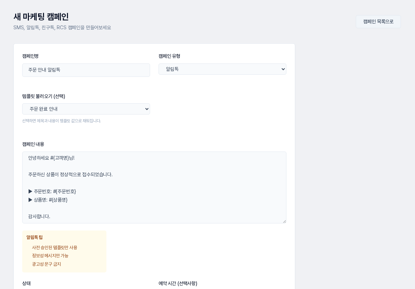Image resolution: width=415 pixels, height=289 pixels.
Task: Select the subtitle about SMS, 알림톡, 친구톡, RCS
Action: click(x=62, y=27)
